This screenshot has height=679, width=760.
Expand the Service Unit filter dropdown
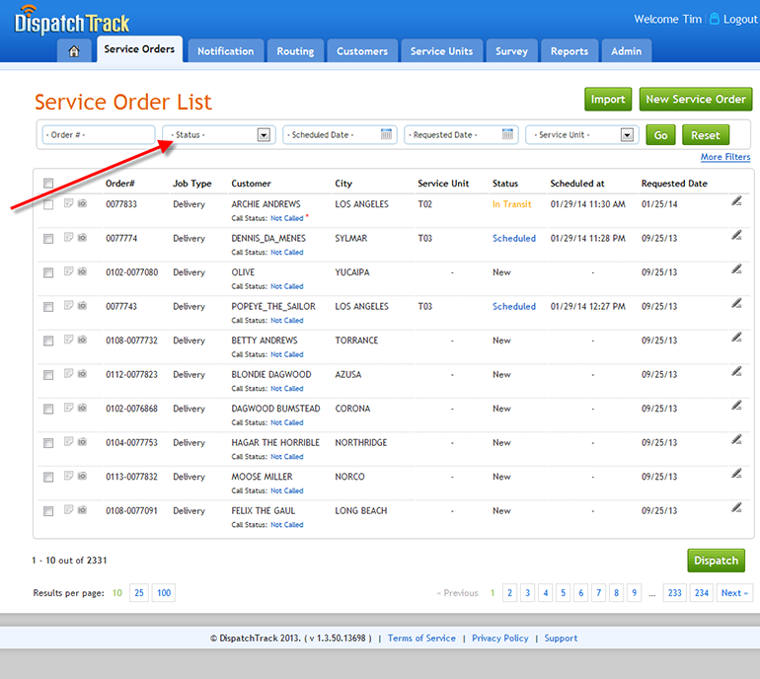pos(627,135)
